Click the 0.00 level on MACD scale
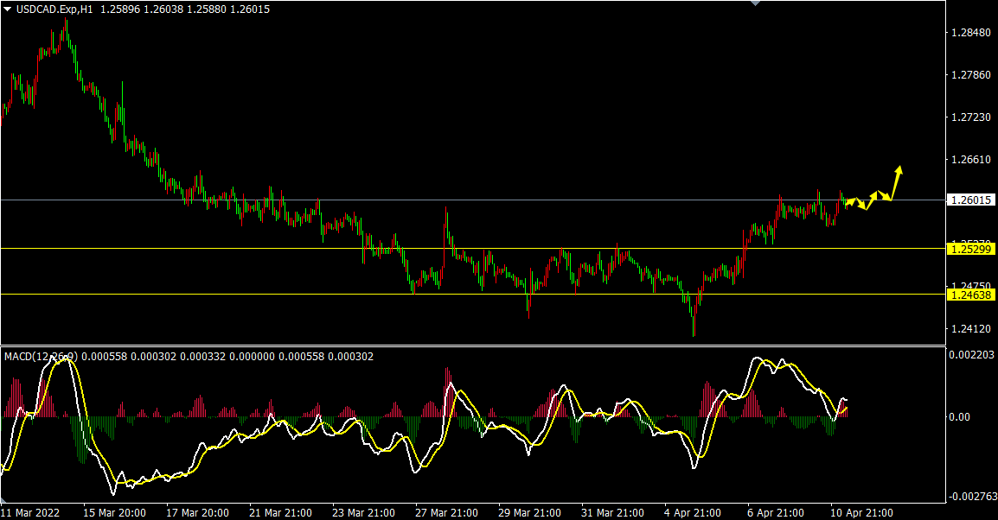This screenshot has width=998, height=520. click(962, 417)
